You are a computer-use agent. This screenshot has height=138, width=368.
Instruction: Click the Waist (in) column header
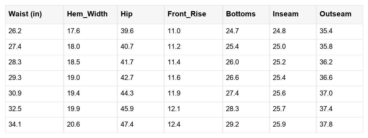pos(25,14)
